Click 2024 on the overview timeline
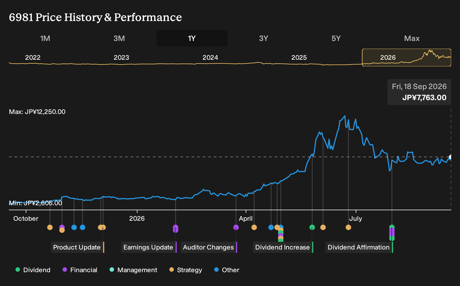This screenshot has width=460, height=286. click(x=210, y=58)
